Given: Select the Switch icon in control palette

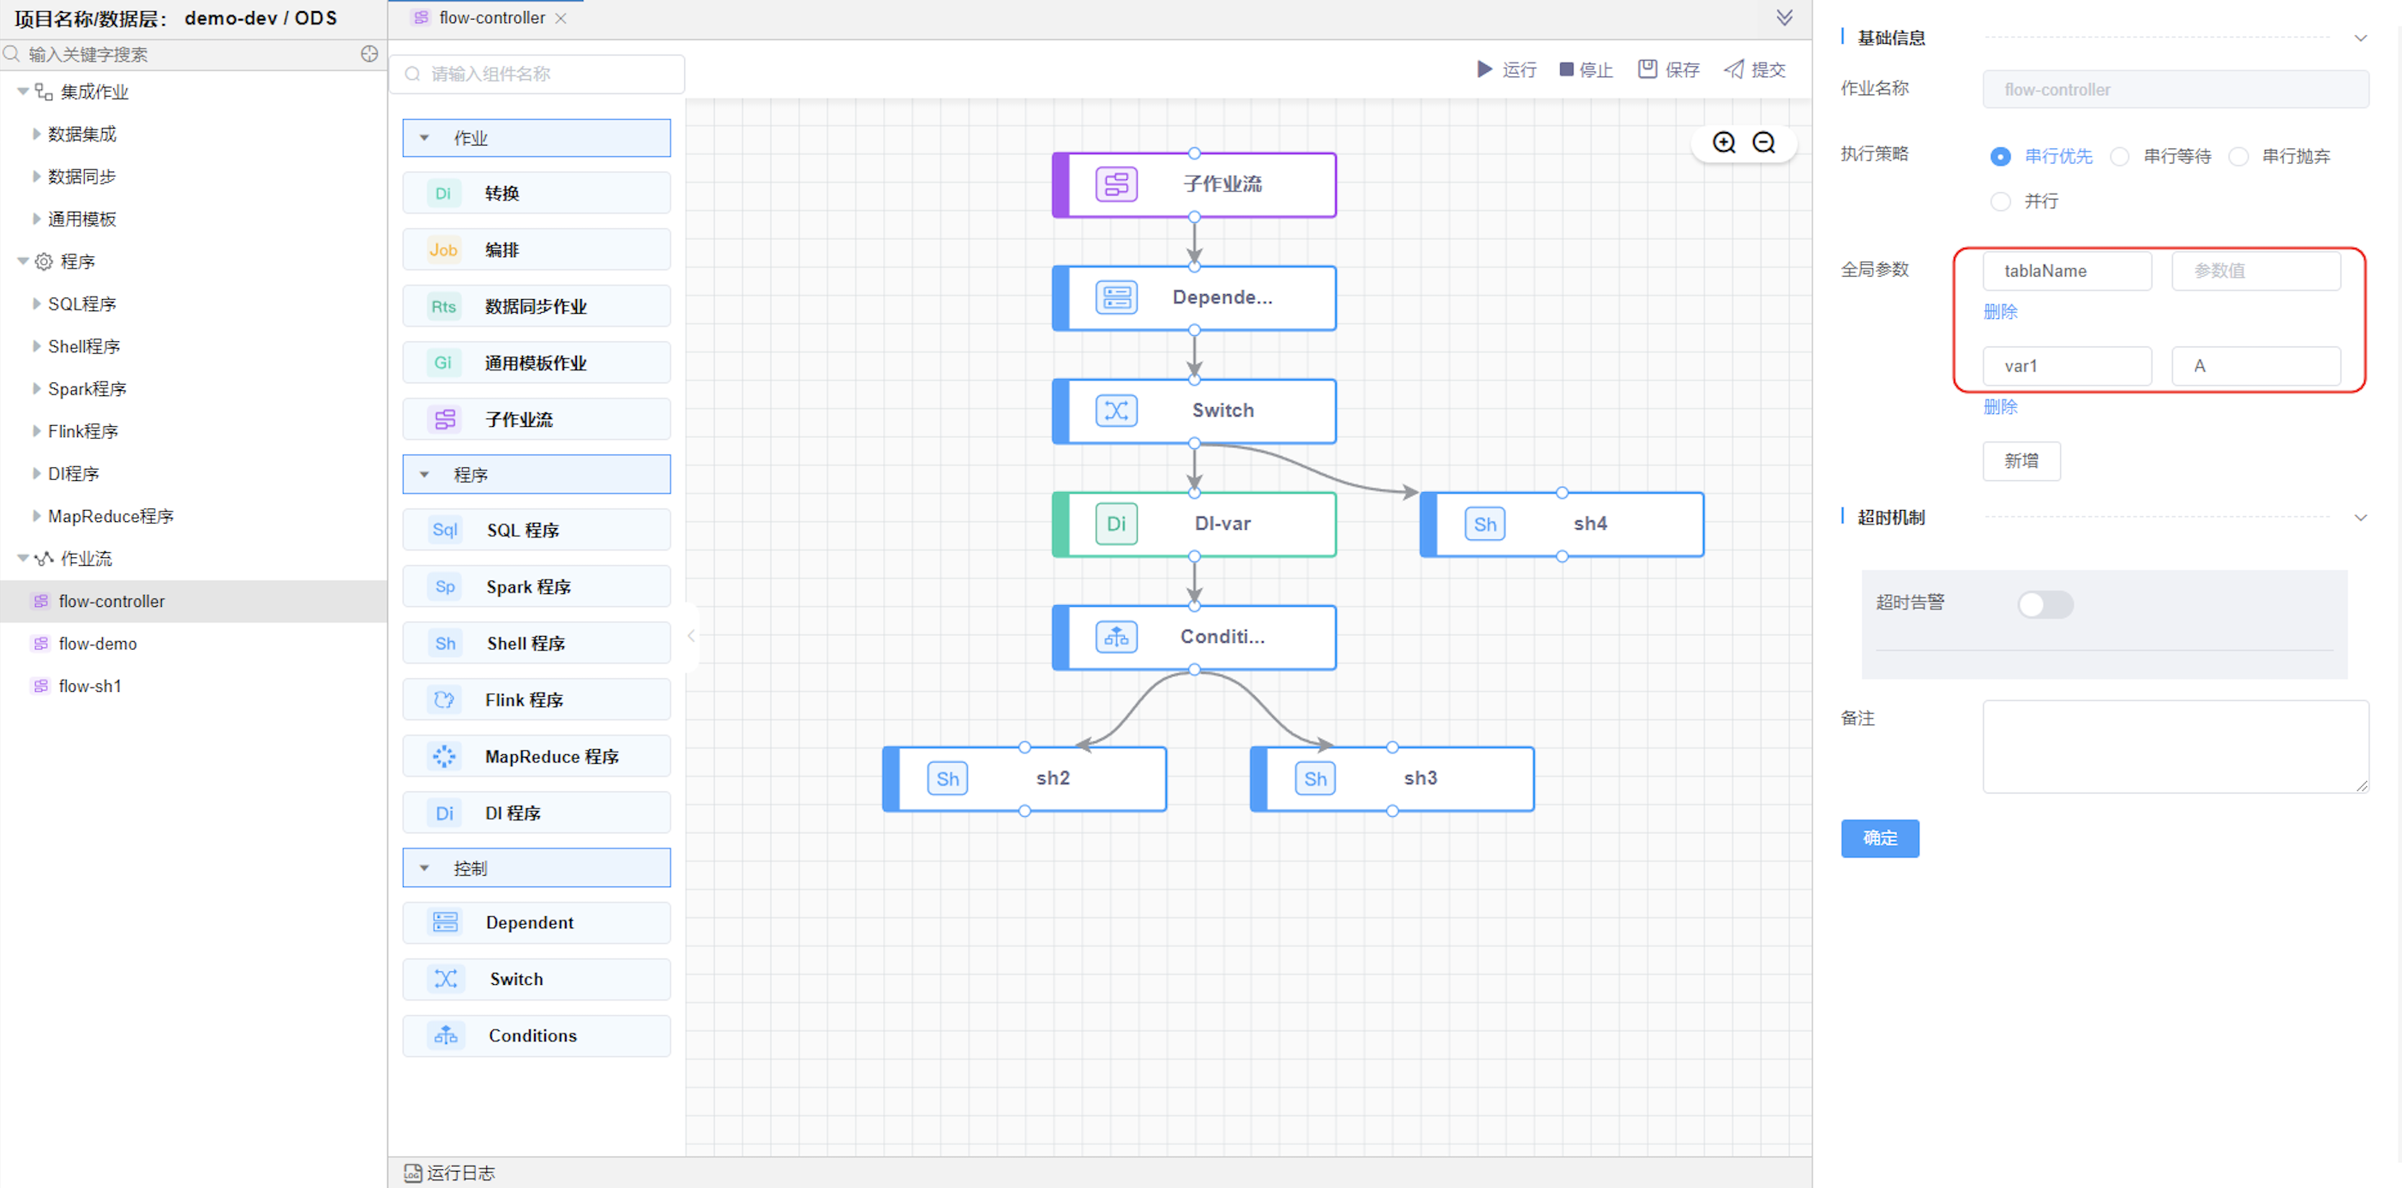Looking at the screenshot, I should coord(445,978).
